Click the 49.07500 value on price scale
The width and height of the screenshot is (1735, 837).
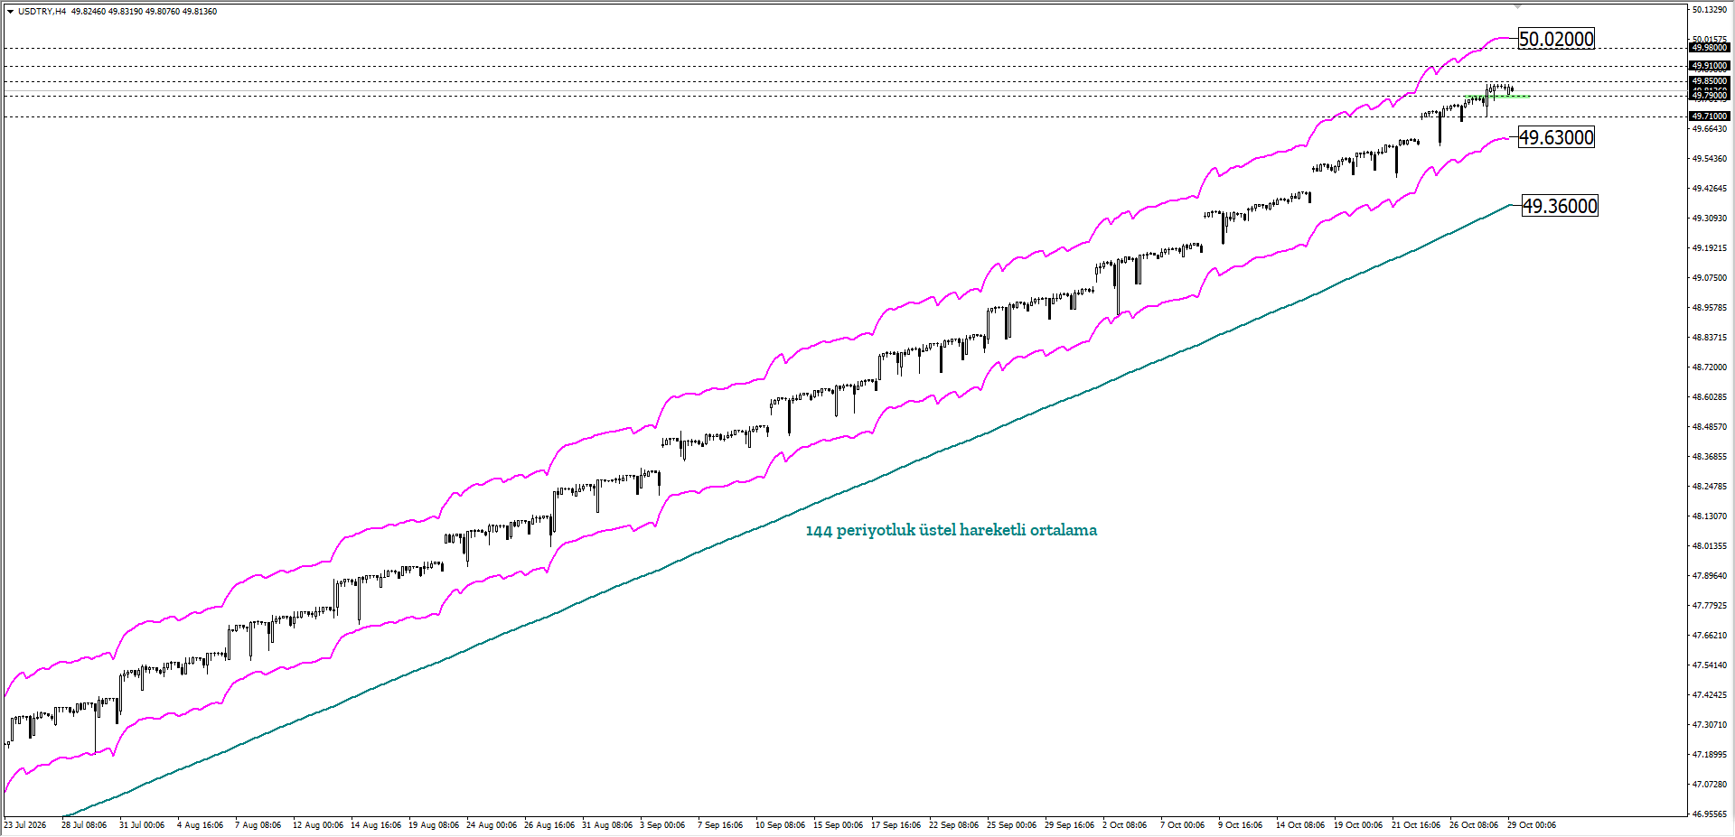[1709, 278]
